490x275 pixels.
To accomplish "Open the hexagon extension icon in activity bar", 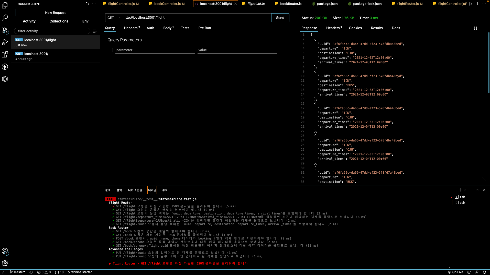I will tap(5, 79).
